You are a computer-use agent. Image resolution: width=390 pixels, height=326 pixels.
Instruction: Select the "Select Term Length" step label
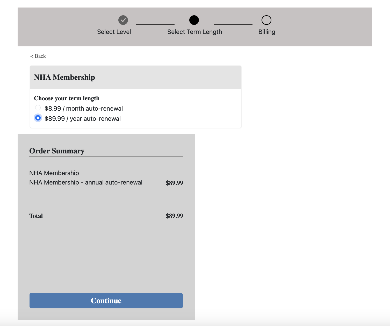[x=194, y=32]
